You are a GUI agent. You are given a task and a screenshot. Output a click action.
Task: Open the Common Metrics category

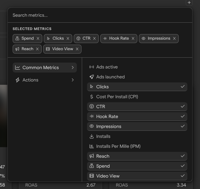(x=45, y=68)
